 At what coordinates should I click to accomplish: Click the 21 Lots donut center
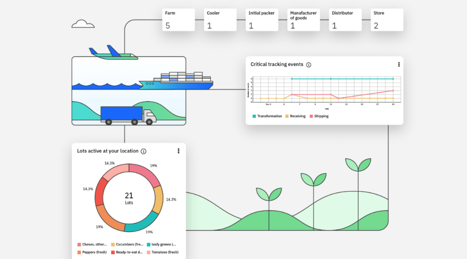click(x=129, y=198)
